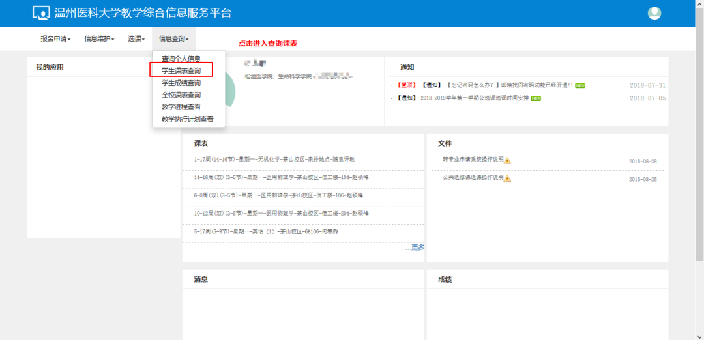Click the 更多 link under 课表
Image resolution: width=704 pixels, height=340 pixels.
click(417, 247)
